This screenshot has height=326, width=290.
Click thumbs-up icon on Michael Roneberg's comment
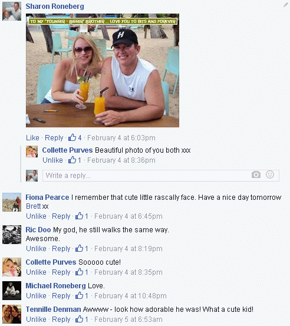(x=79, y=295)
